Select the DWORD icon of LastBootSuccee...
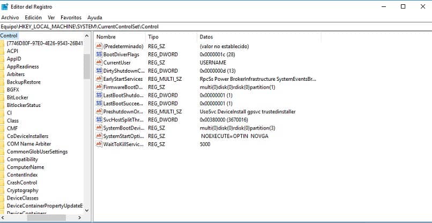The image size is (432, 223). (x=99, y=103)
